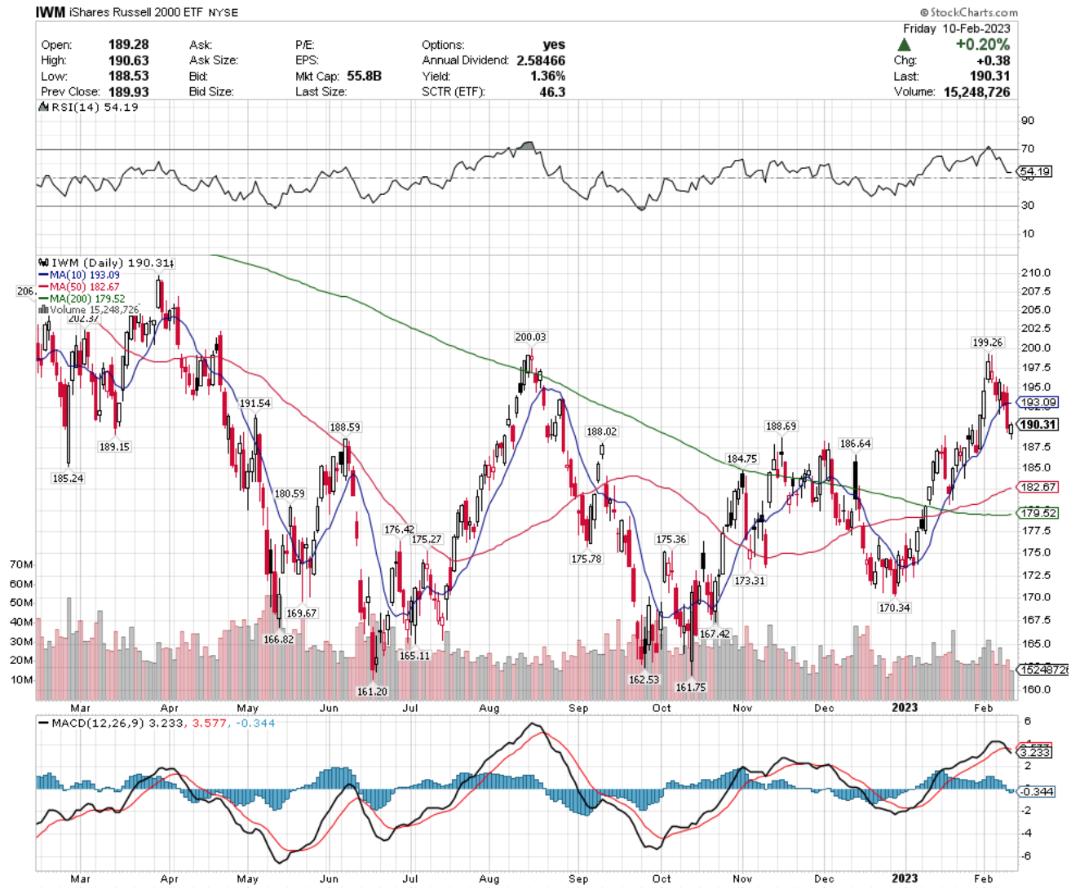Image resolution: width=1080 pixels, height=889 pixels.
Task: Click the Chg value +0.38
Action: coord(993,60)
